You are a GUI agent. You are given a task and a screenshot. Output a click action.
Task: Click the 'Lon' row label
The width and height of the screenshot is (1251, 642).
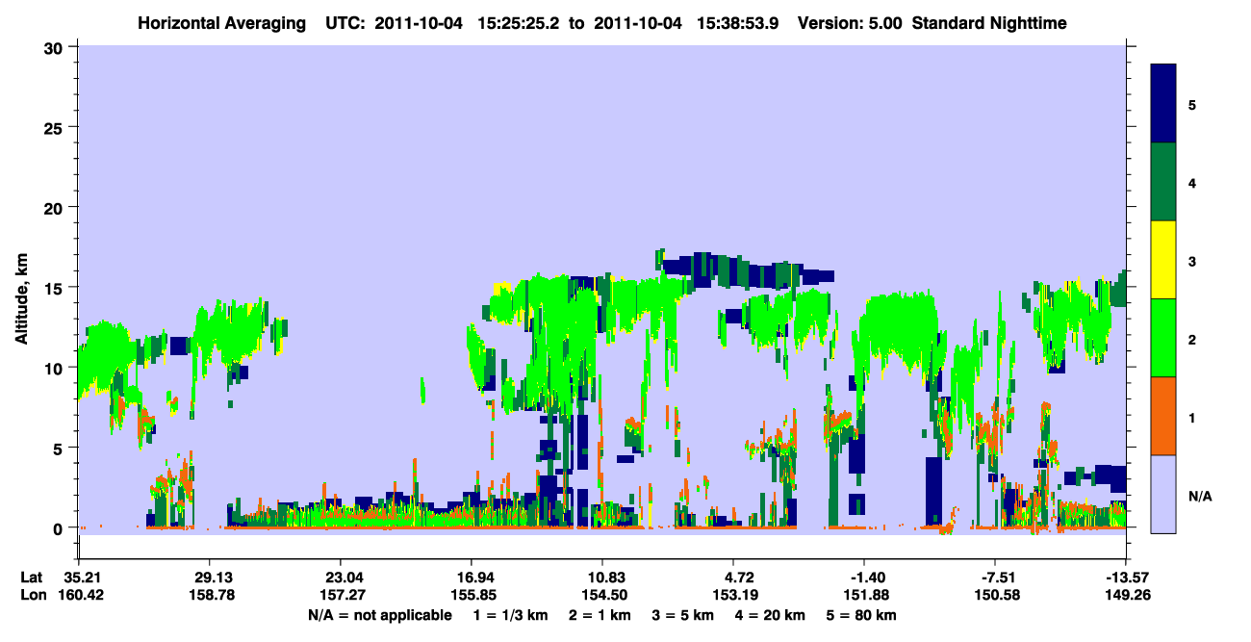(x=33, y=596)
